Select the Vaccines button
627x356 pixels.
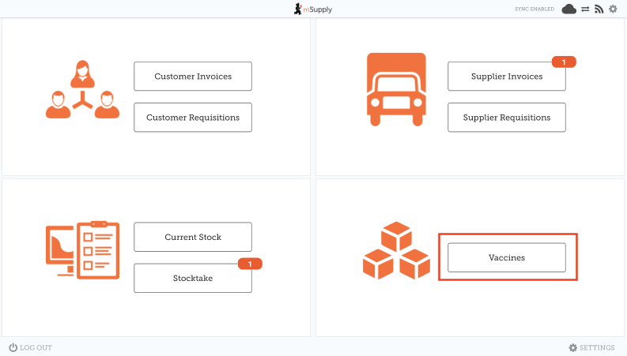507,257
